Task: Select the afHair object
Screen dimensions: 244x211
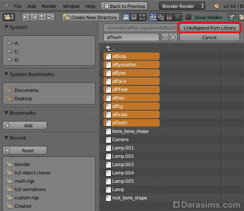Action: (x=132, y=98)
